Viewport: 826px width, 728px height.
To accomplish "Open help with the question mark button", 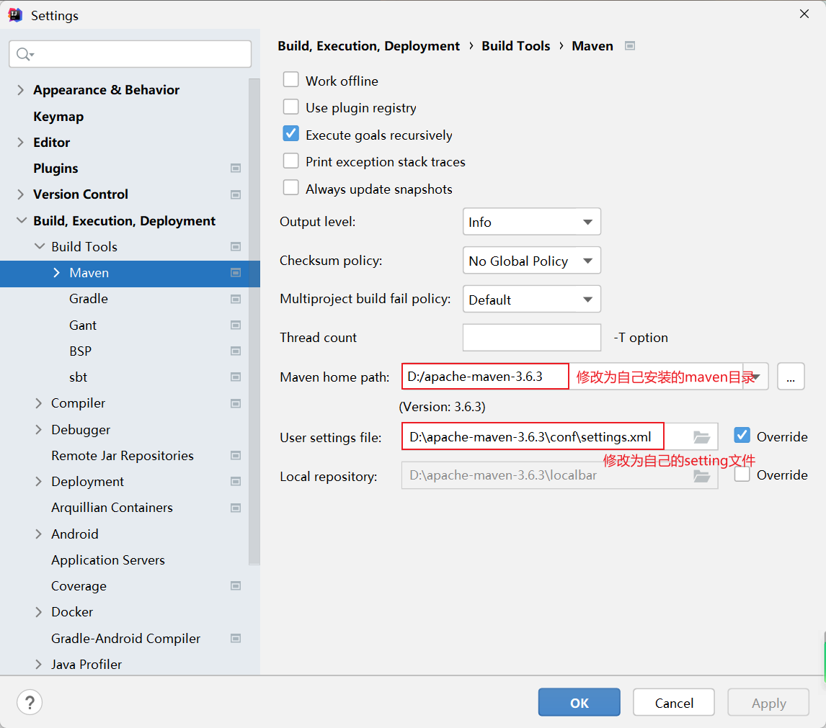I will pyautogui.click(x=30, y=702).
